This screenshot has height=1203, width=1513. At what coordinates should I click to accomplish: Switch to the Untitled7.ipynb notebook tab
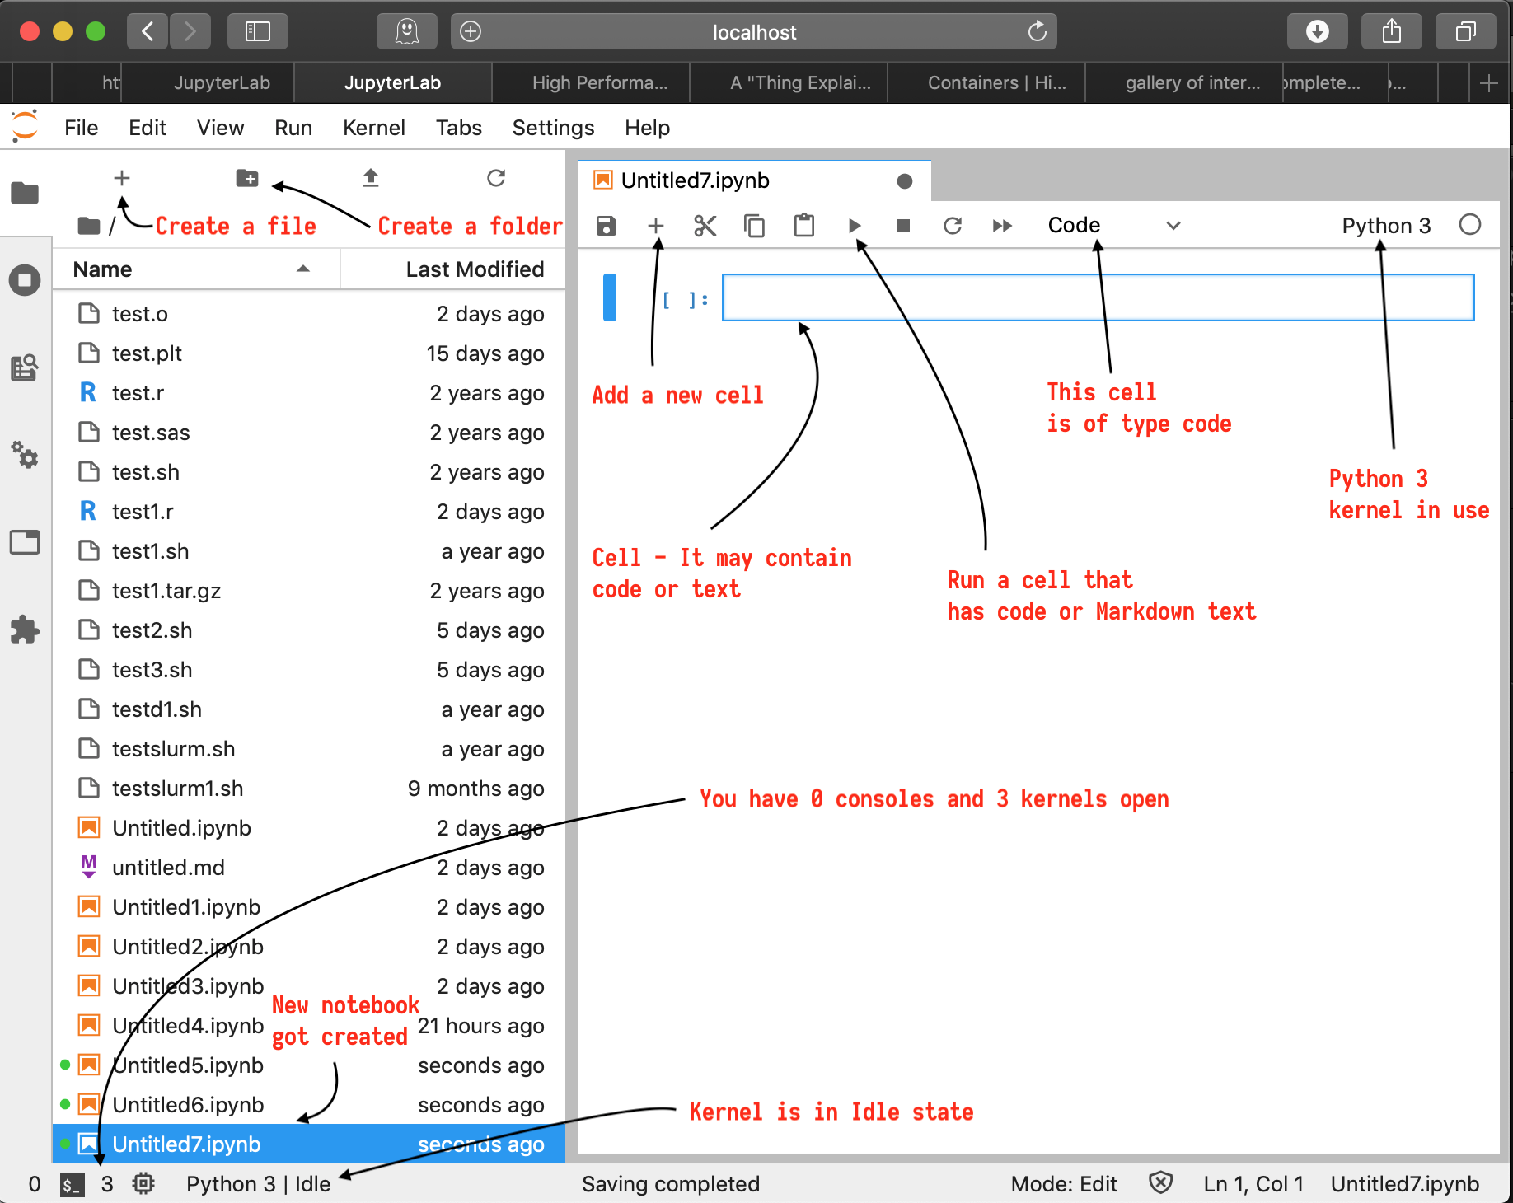[x=695, y=180]
